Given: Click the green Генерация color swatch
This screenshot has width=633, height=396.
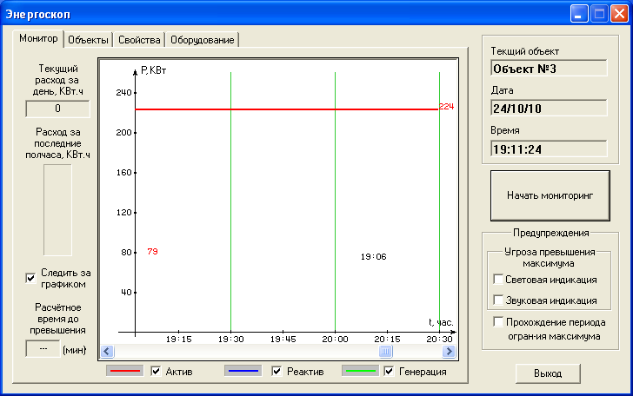Looking at the screenshot, I should 359,372.
